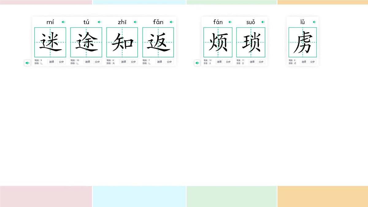Play the pronunciation audio for "tú"
Viewport: 368px width, 207px height.
click(x=99, y=22)
